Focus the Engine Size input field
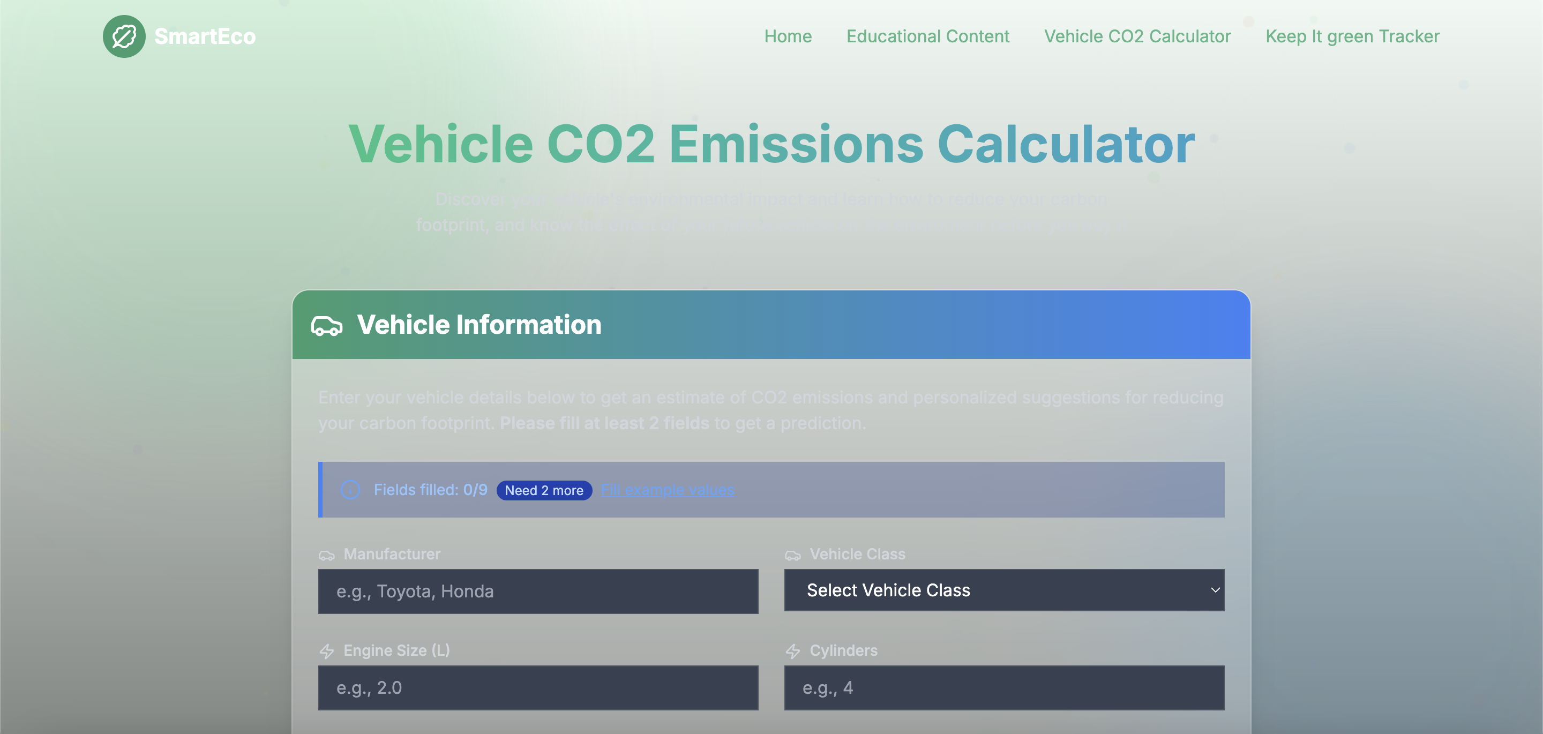1543x734 pixels. coord(538,687)
